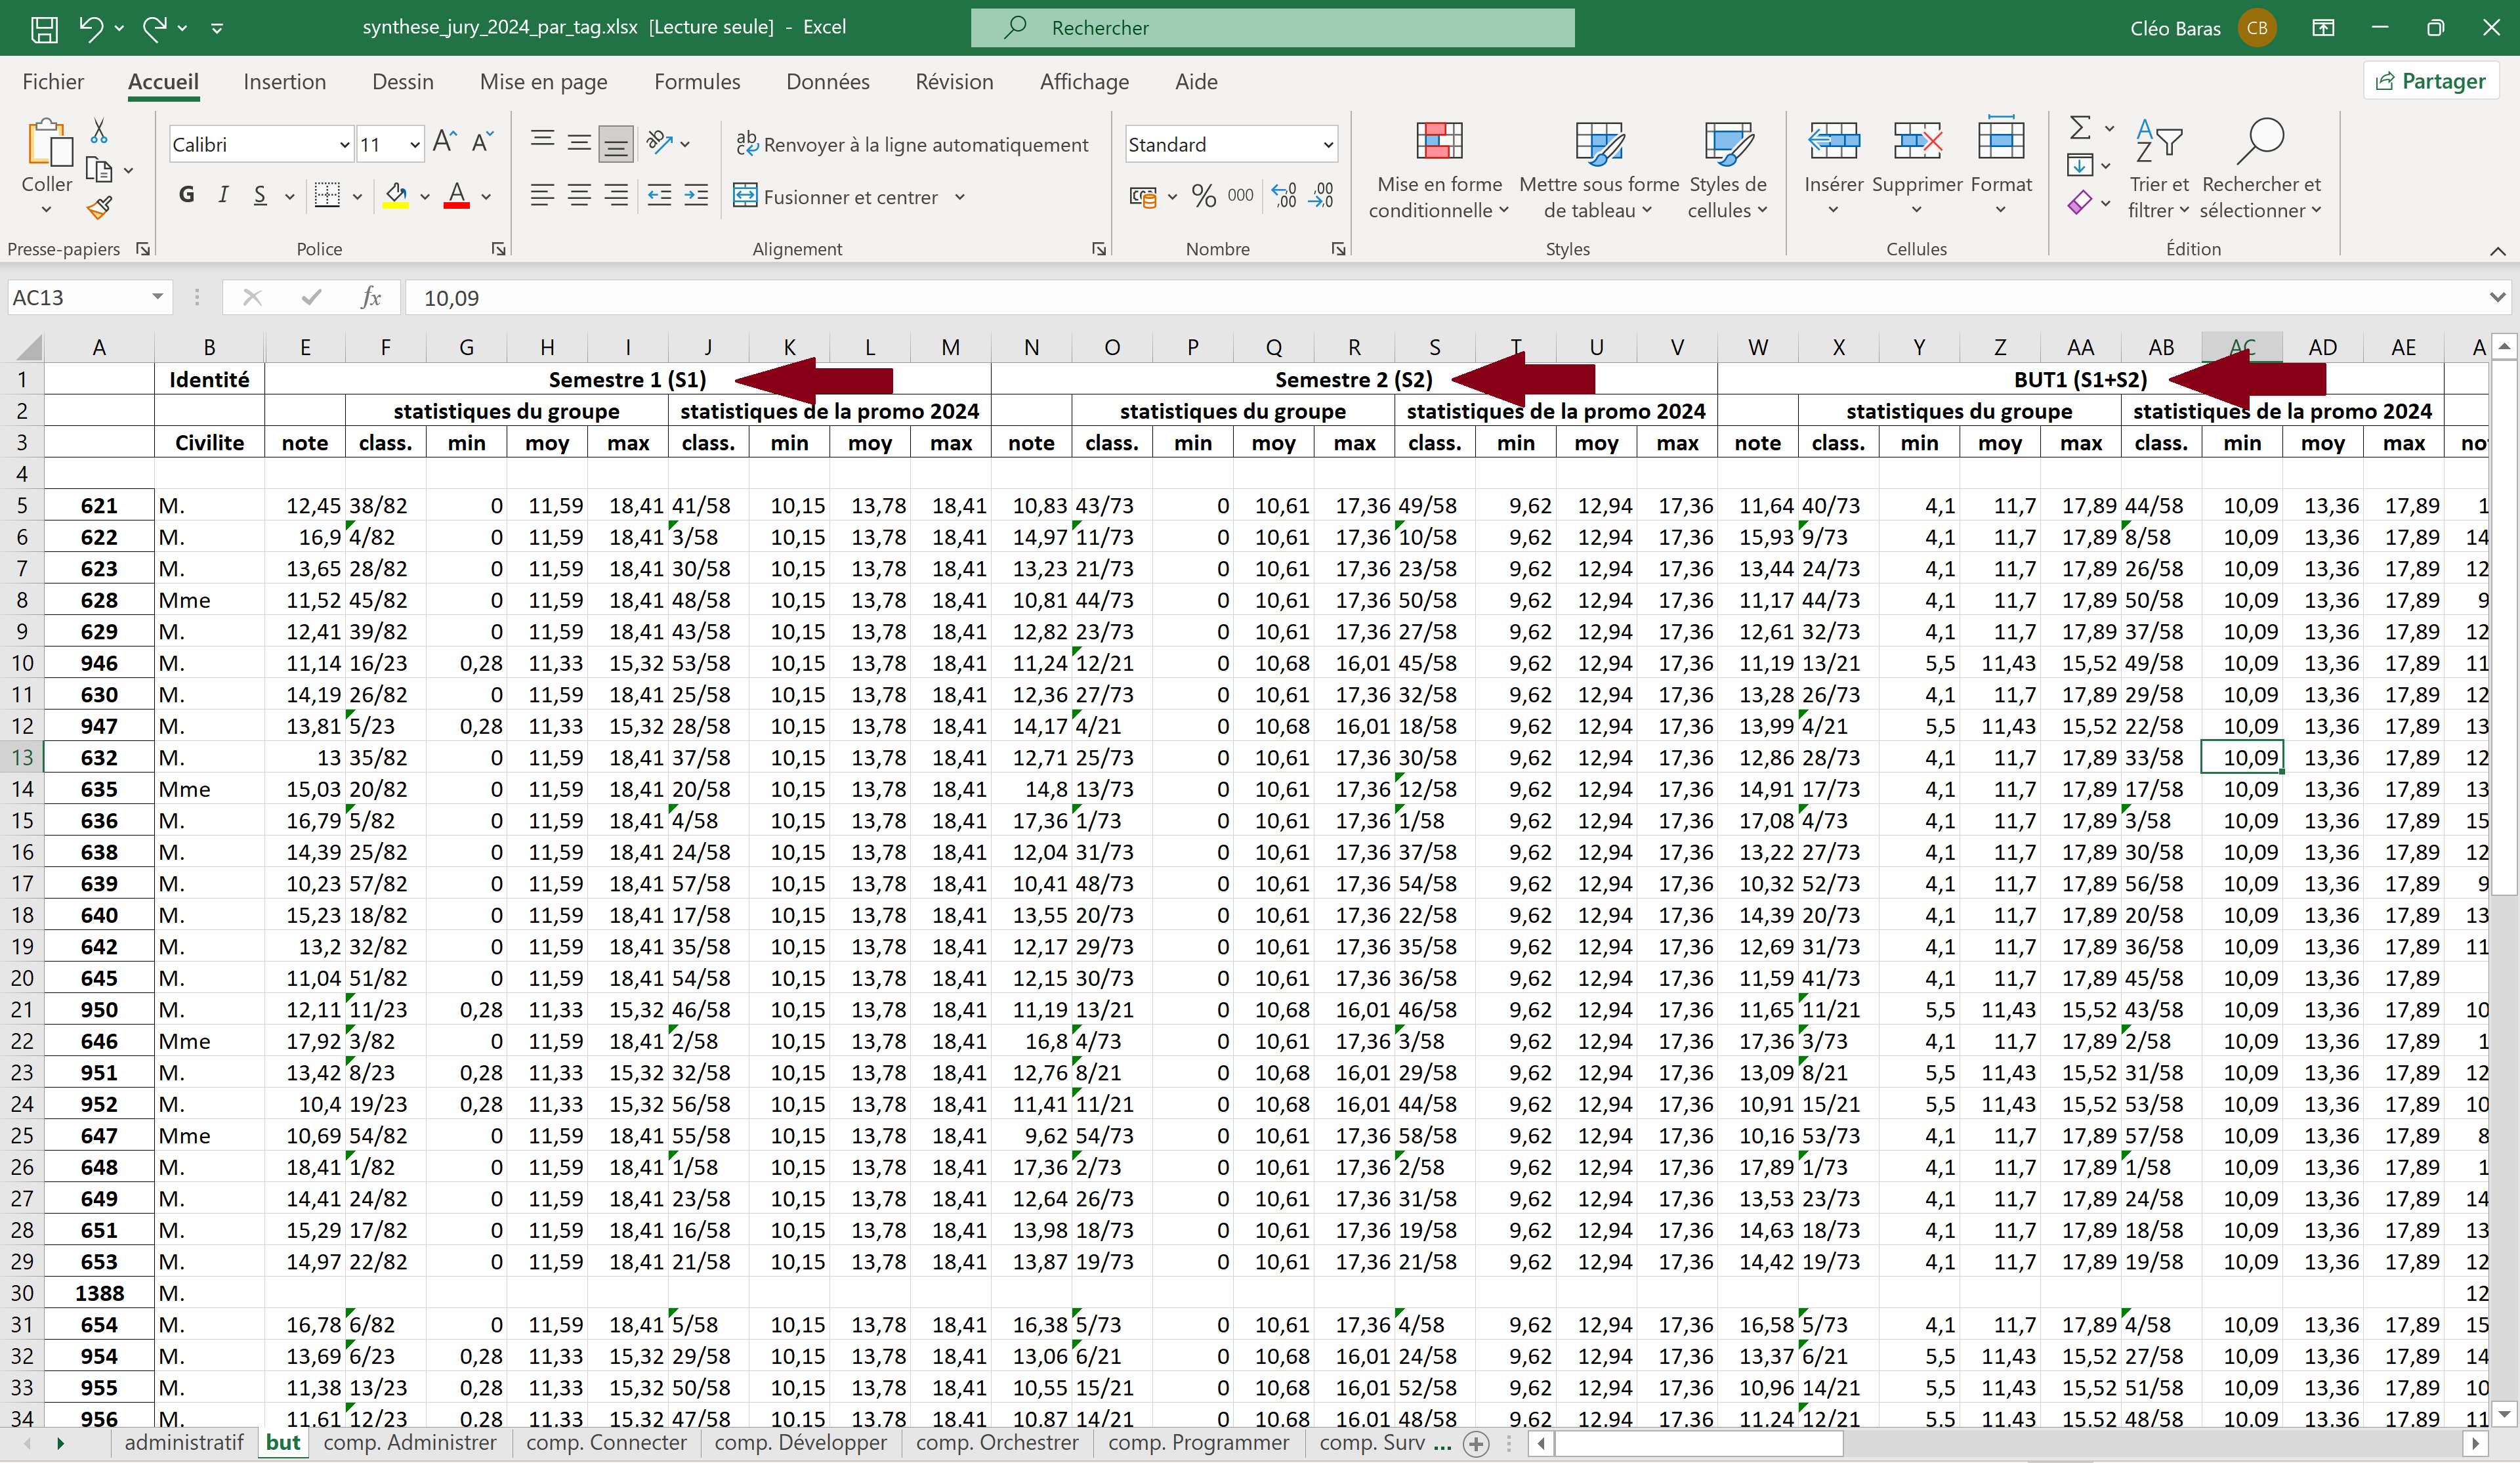The height and width of the screenshot is (1463, 2520).
Task: Select the Format Painter brush
Action: 99,207
